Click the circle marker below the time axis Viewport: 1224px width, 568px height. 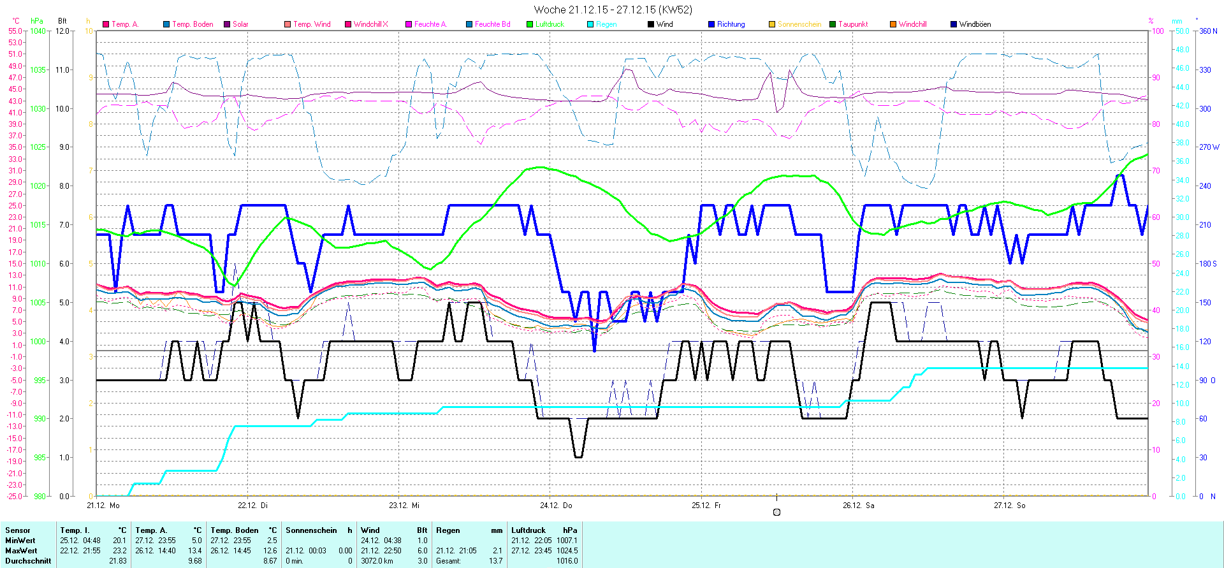pyautogui.click(x=776, y=512)
